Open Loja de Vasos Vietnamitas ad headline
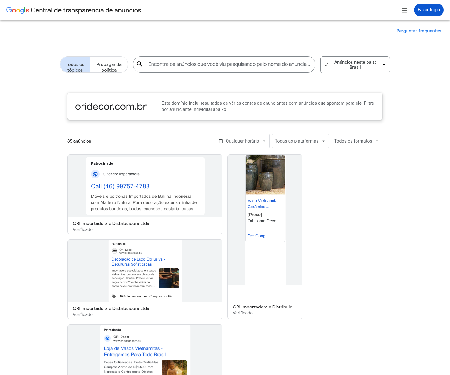This screenshot has height=375, width=450. 135,352
